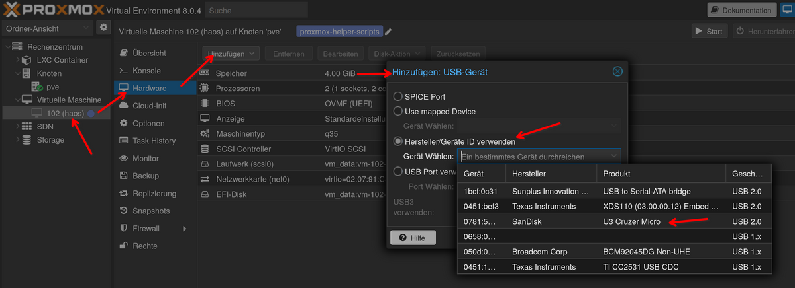The width and height of the screenshot is (795, 288).
Task: Click the proxmox-helper-scripts tag
Action: [339, 32]
